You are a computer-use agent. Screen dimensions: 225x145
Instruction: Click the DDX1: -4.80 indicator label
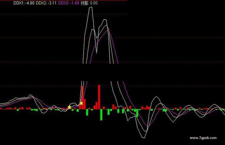pyautogui.click(x=24, y=3)
